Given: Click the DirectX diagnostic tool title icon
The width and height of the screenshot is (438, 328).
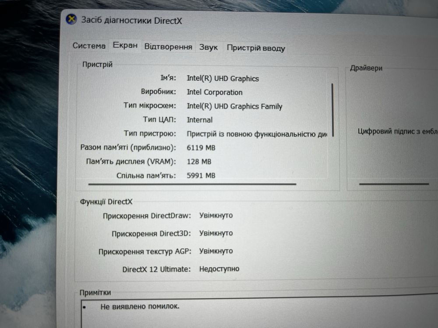Looking at the screenshot, I should (71, 19).
